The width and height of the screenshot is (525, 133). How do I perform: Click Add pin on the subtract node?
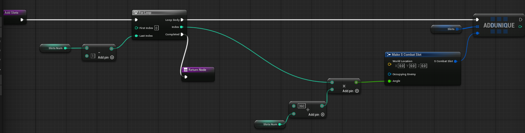(x=106, y=57)
